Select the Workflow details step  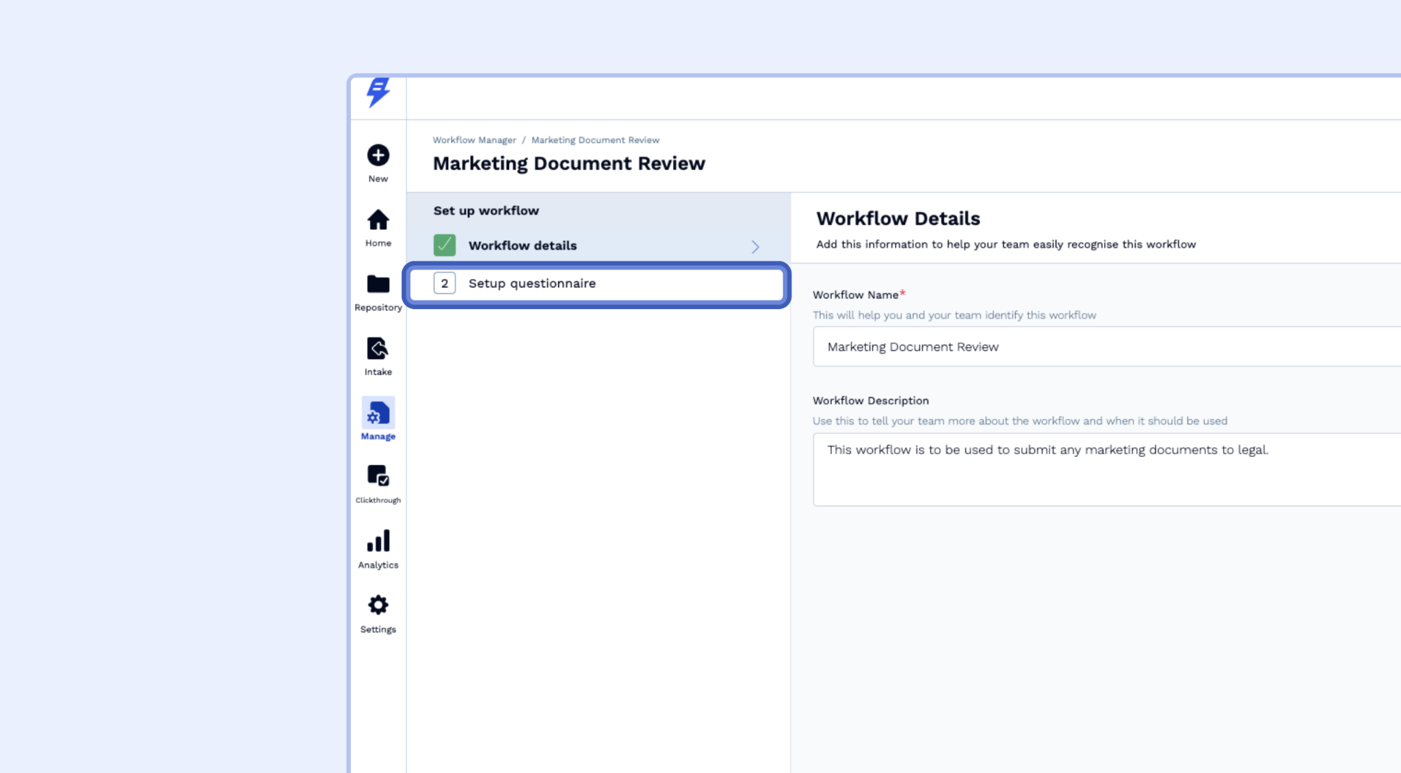(523, 246)
